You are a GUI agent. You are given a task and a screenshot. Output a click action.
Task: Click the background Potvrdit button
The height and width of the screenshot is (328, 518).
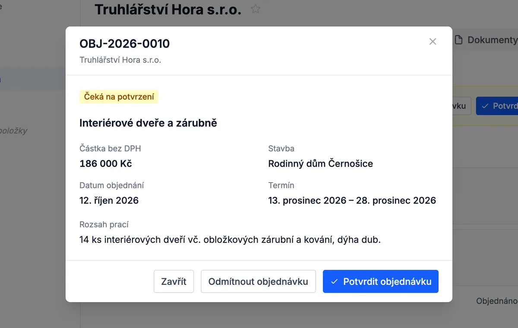click(x=497, y=106)
